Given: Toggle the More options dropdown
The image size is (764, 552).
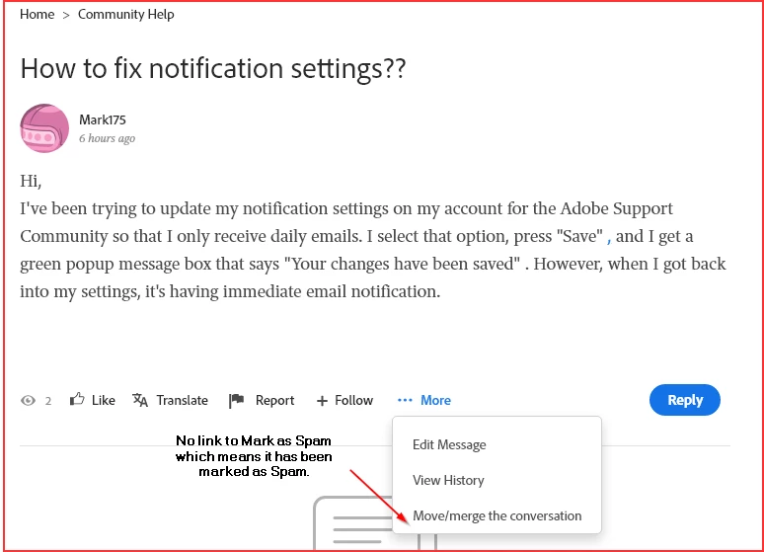Looking at the screenshot, I should coord(435,400).
